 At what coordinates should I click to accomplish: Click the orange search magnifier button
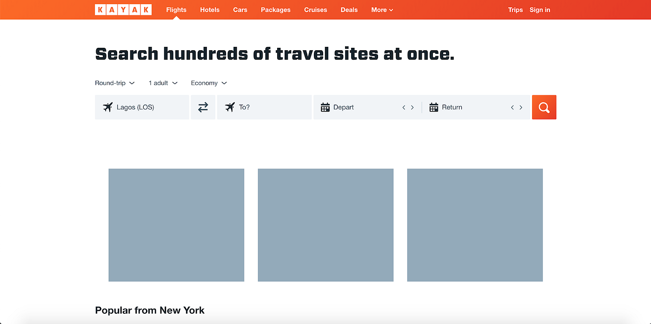[x=544, y=107]
